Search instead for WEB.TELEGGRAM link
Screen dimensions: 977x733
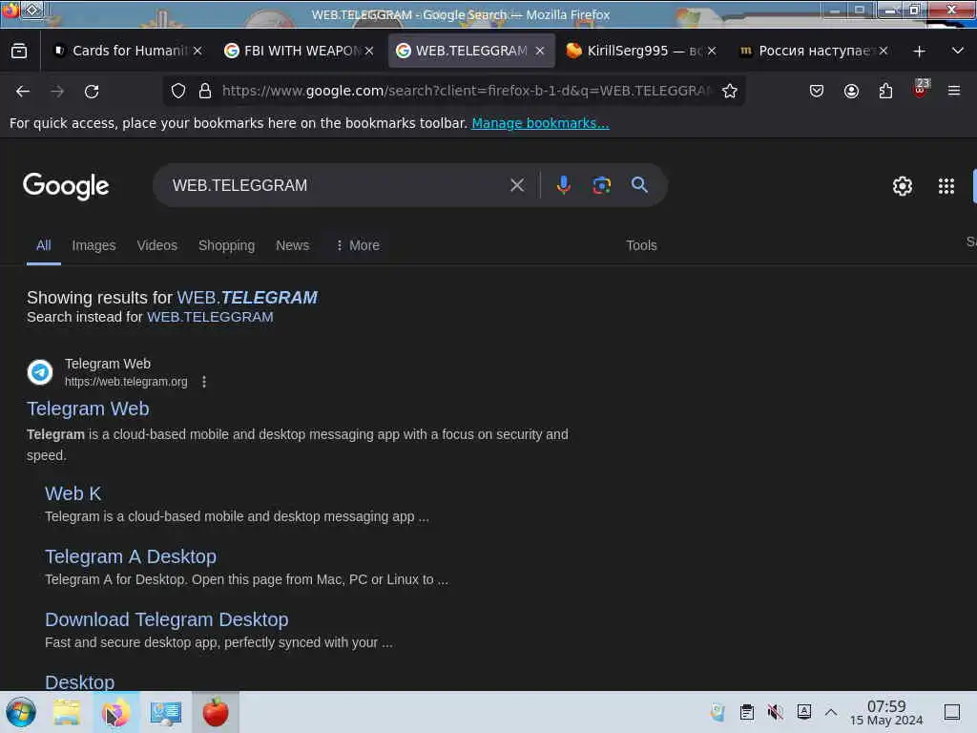click(210, 317)
